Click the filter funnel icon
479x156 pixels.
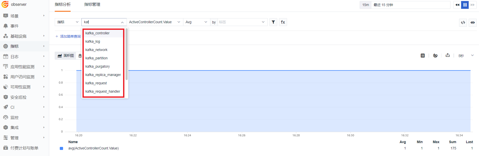click(x=273, y=22)
